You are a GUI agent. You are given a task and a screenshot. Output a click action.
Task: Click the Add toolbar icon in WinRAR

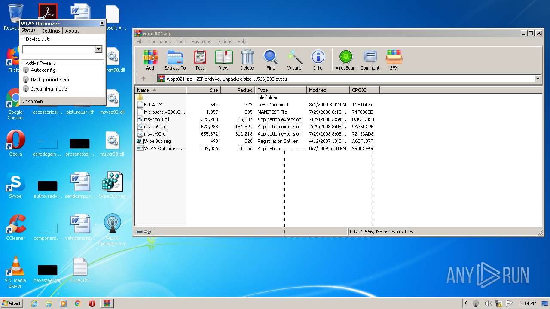[150, 60]
